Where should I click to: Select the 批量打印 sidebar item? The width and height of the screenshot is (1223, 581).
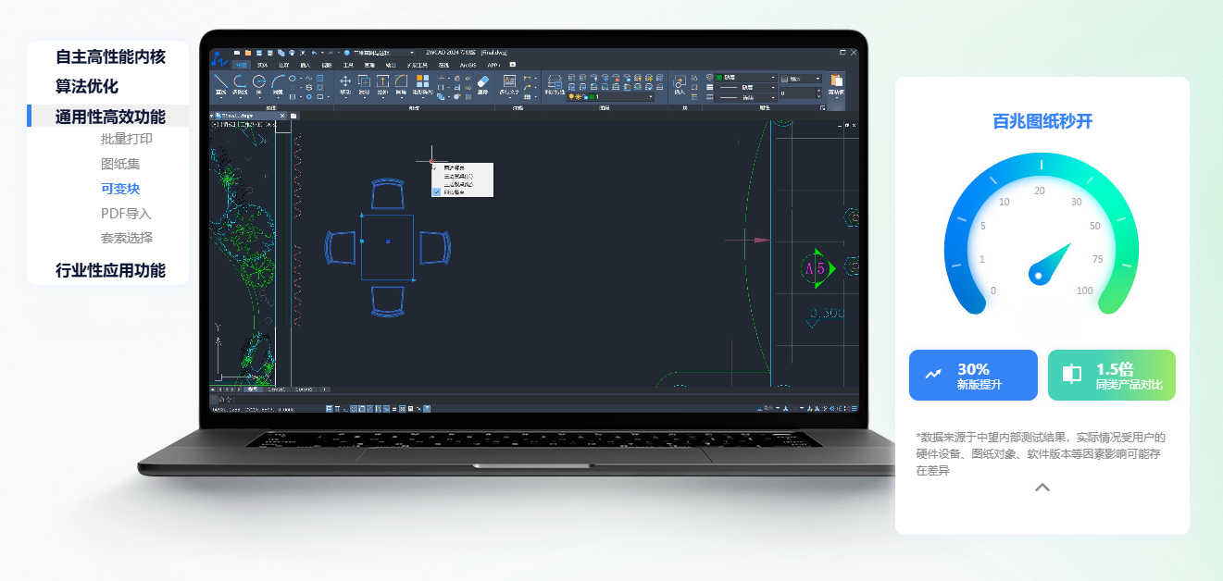coord(127,139)
